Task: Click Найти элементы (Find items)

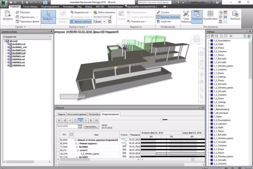Action: tap(104, 12)
